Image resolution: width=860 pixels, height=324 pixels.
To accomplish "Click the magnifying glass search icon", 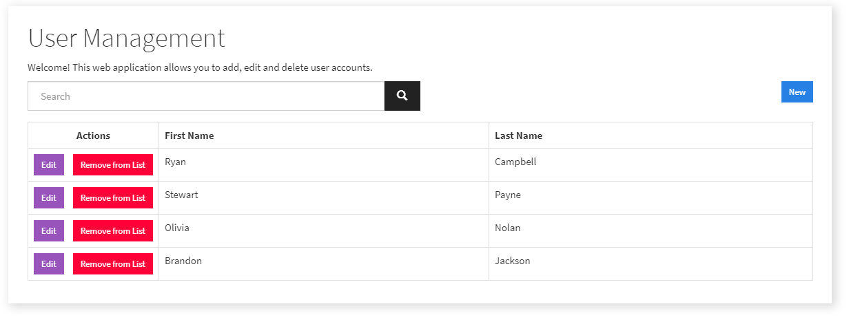I will (x=402, y=96).
